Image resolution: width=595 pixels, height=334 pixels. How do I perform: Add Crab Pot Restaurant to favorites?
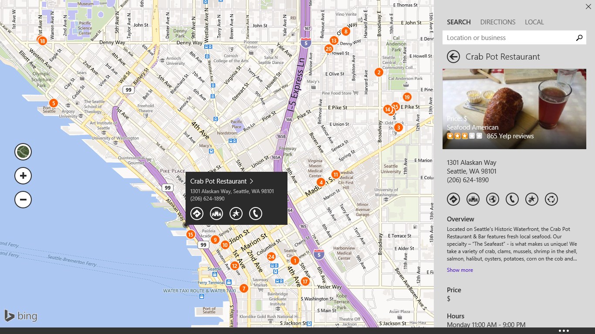pos(532,199)
